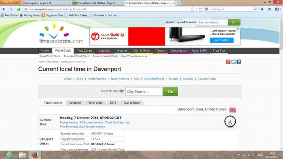Open the new tab plus button
Screen dimensions: 283x159
[x=179, y=3]
